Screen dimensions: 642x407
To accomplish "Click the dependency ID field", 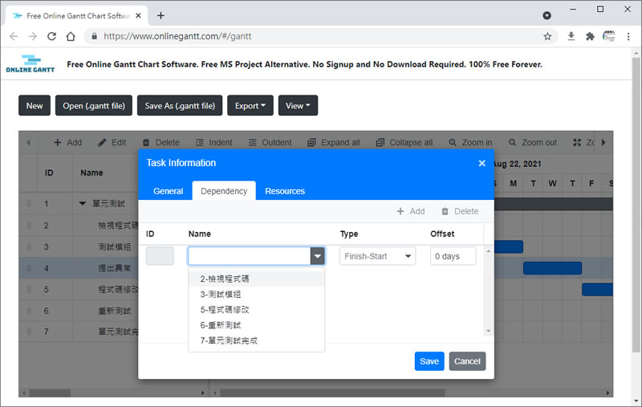I will (x=160, y=256).
